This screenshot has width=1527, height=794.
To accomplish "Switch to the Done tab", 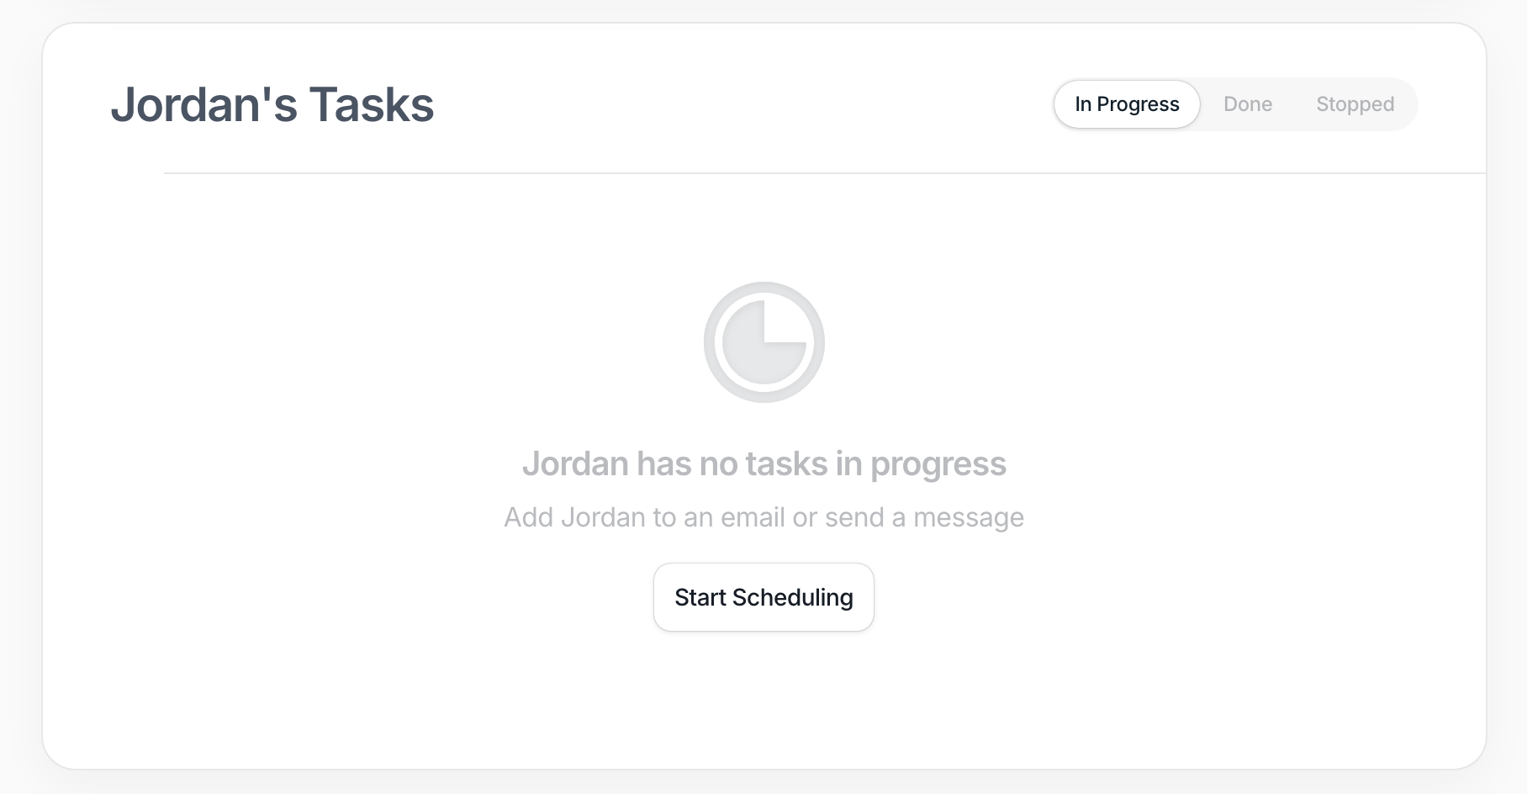I will [x=1247, y=104].
